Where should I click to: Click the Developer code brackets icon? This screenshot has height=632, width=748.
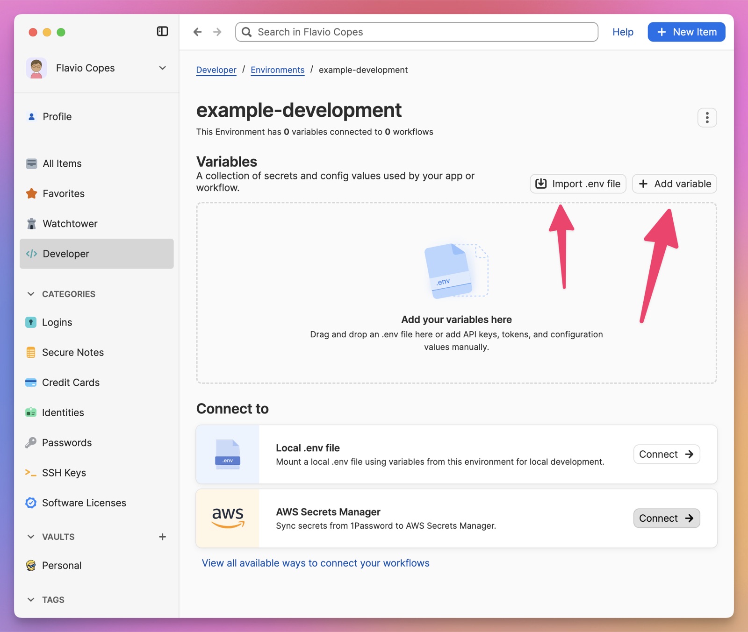pyautogui.click(x=31, y=254)
